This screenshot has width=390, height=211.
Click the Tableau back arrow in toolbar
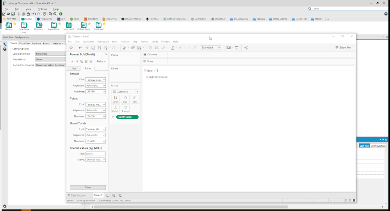coord(80,48)
